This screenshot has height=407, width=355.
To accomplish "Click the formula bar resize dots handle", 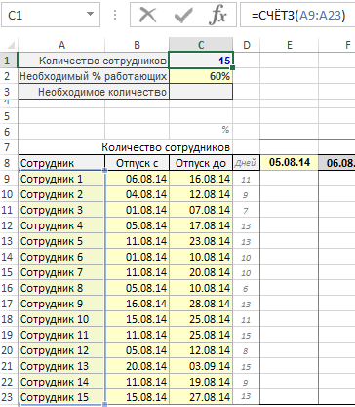I will (115, 15).
